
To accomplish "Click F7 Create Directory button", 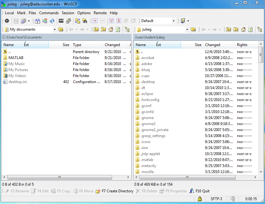I will point(115,191).
